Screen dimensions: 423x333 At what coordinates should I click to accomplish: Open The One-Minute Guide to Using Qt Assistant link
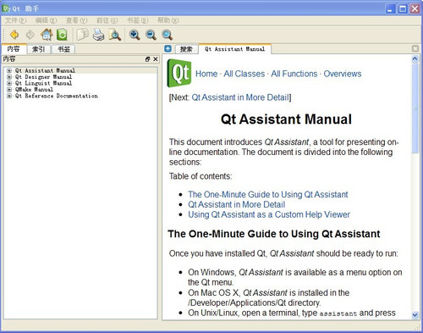click(x=268, y=195)
